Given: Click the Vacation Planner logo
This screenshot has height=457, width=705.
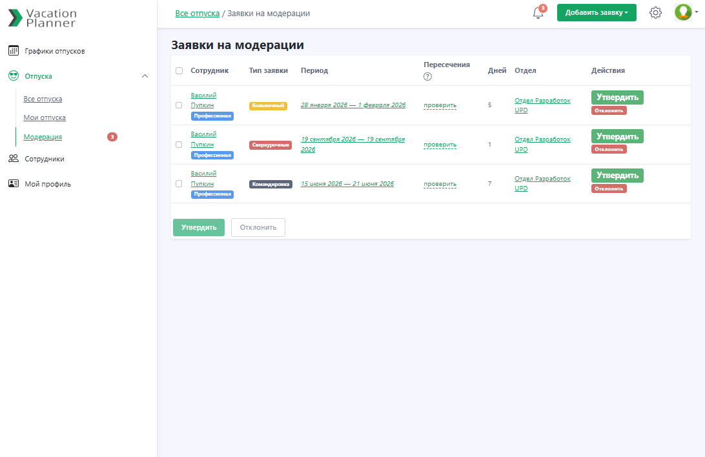Looking at the screenshot, I should tap(43, 18).
